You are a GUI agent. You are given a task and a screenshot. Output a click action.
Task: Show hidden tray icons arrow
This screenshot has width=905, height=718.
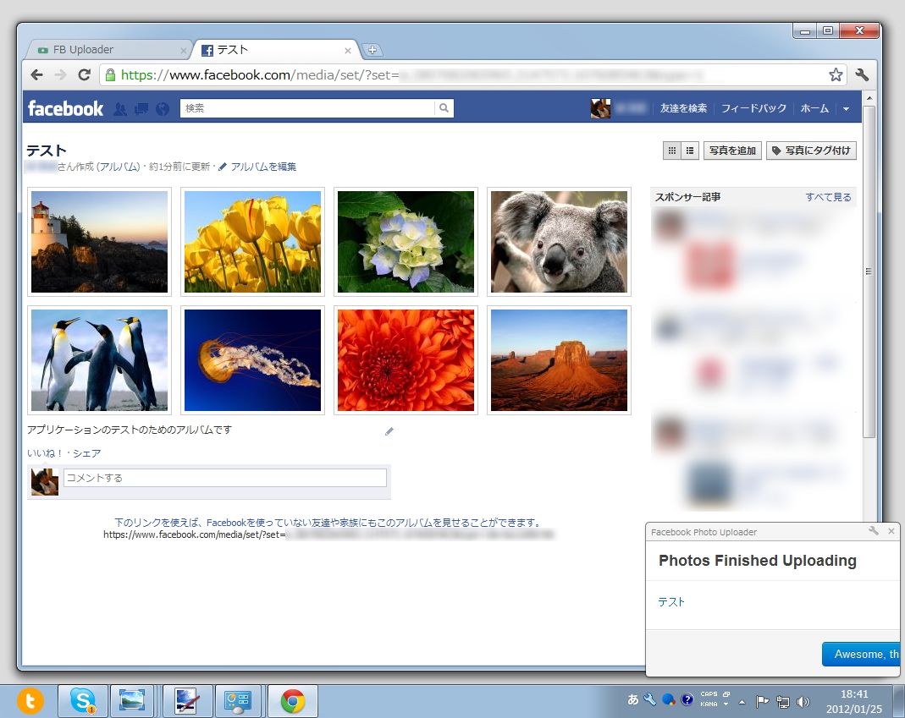[742, 702]
